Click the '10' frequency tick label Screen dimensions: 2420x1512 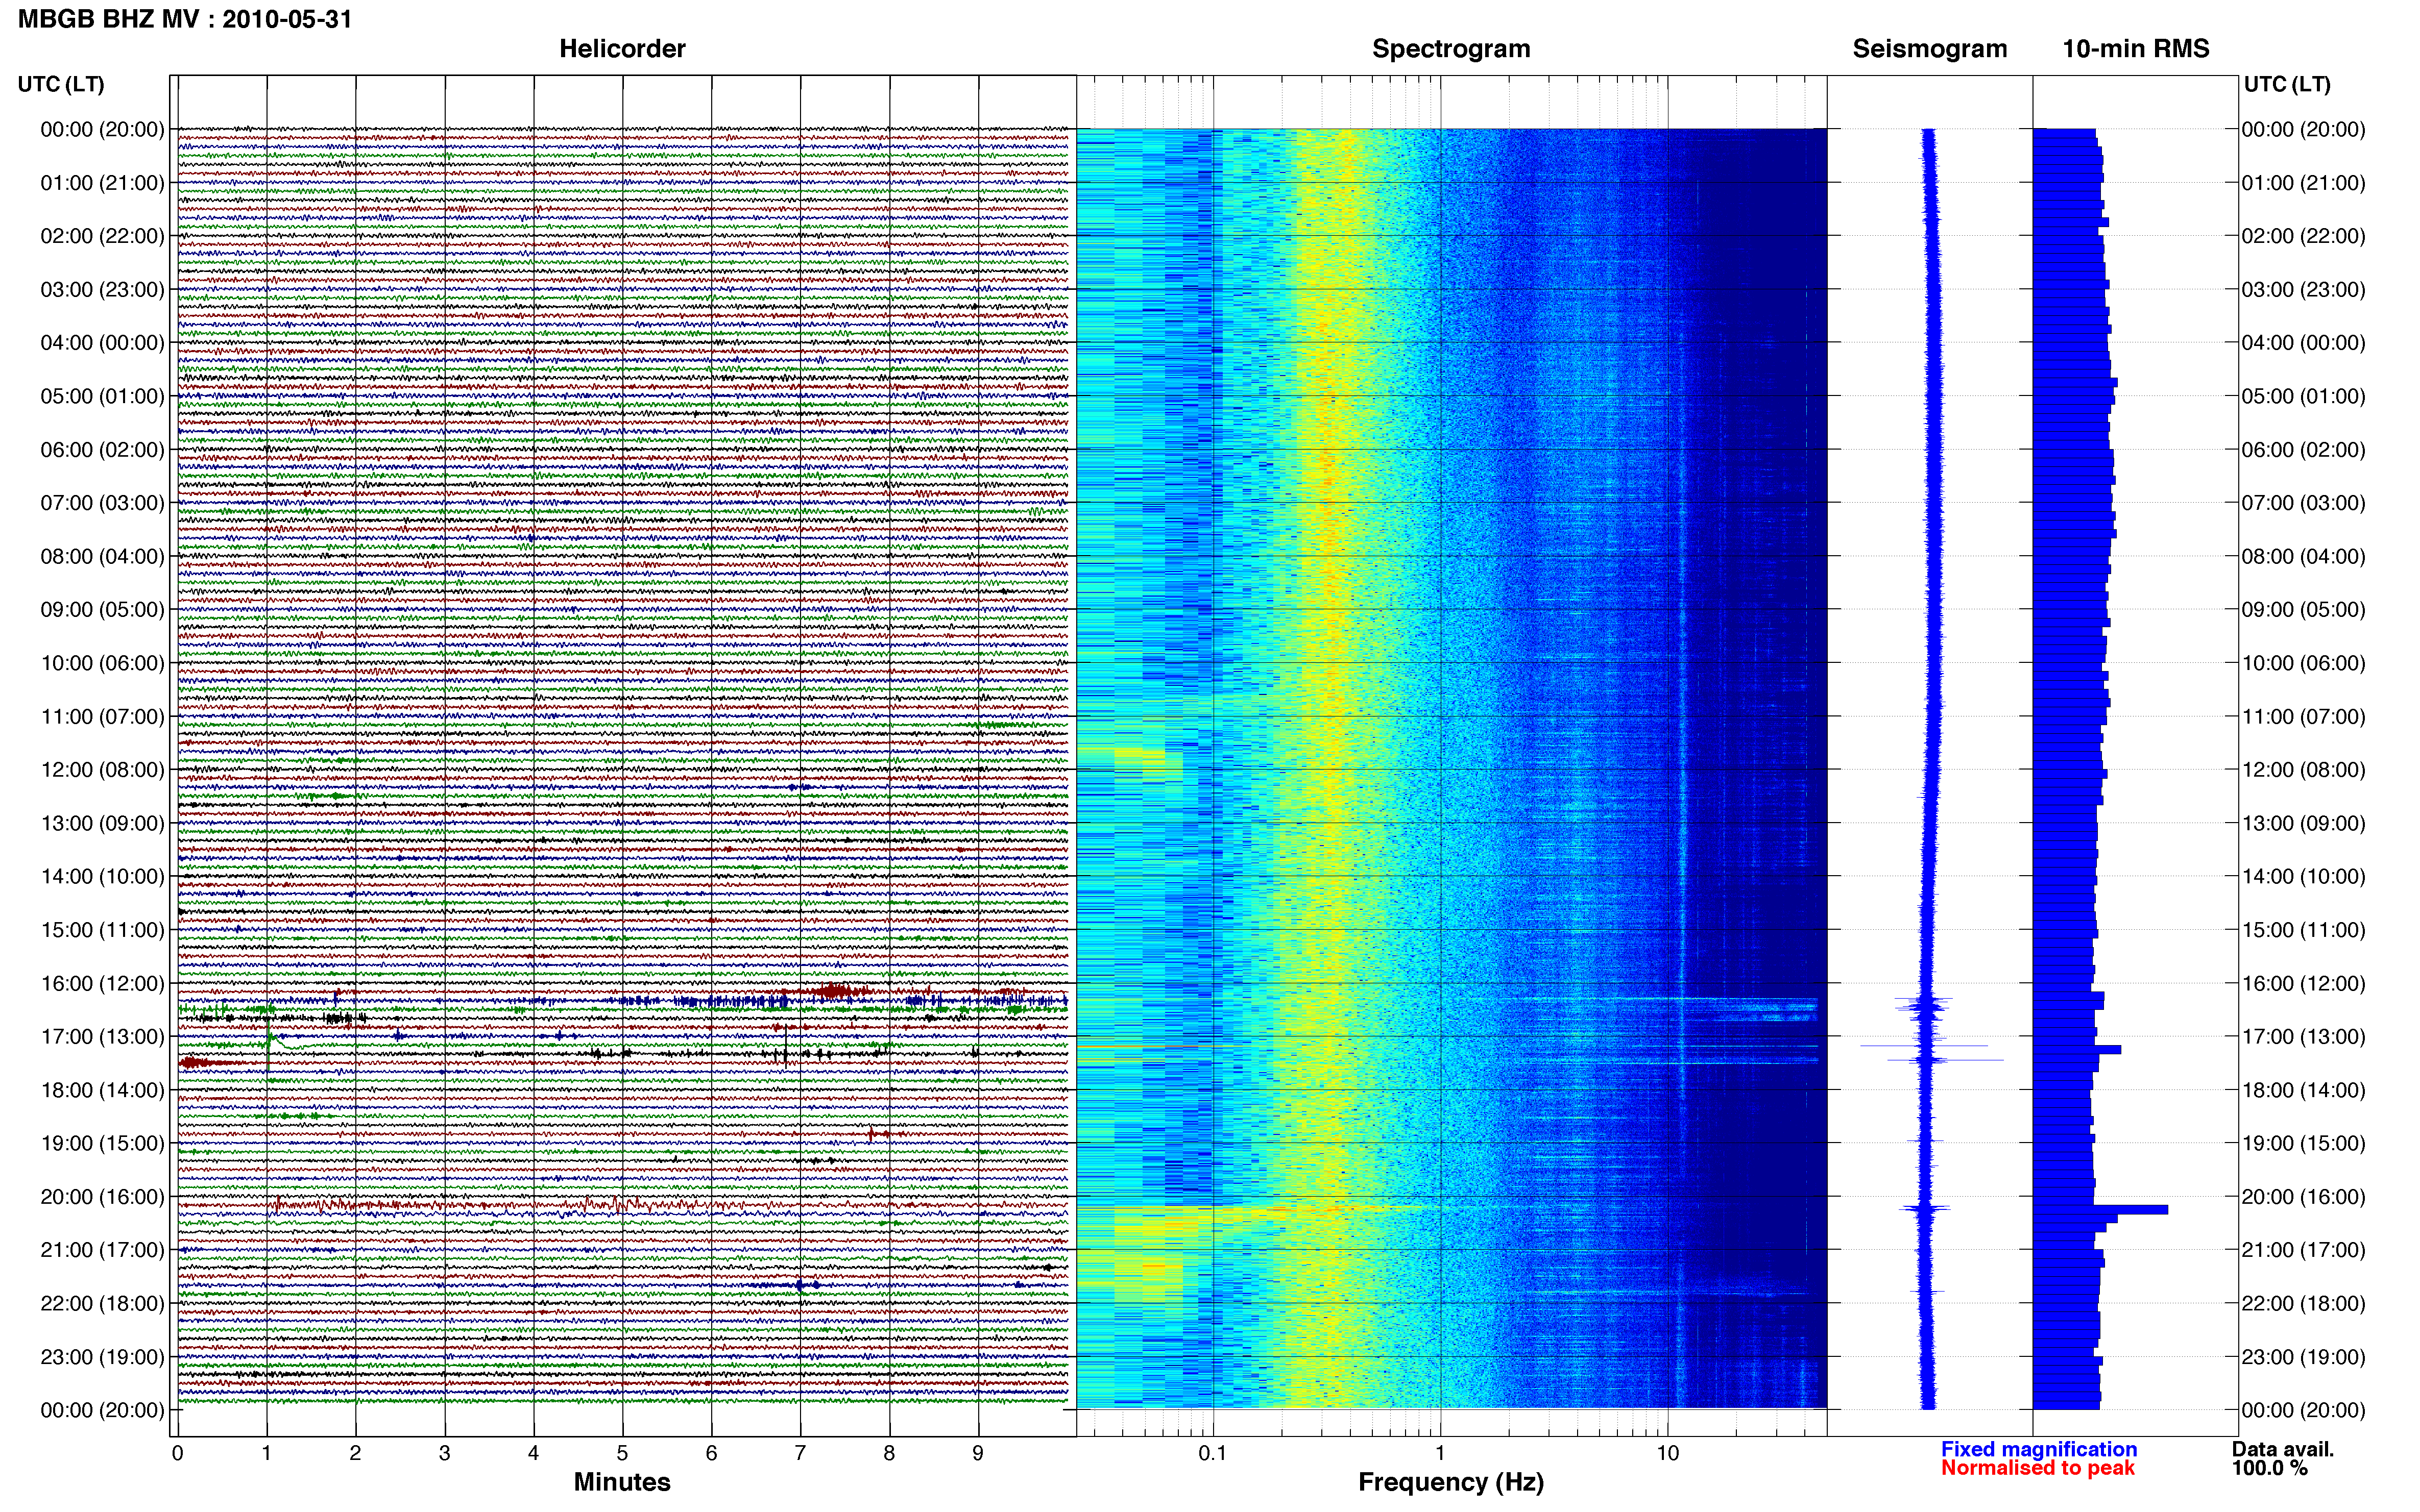click(1667, 1453)
